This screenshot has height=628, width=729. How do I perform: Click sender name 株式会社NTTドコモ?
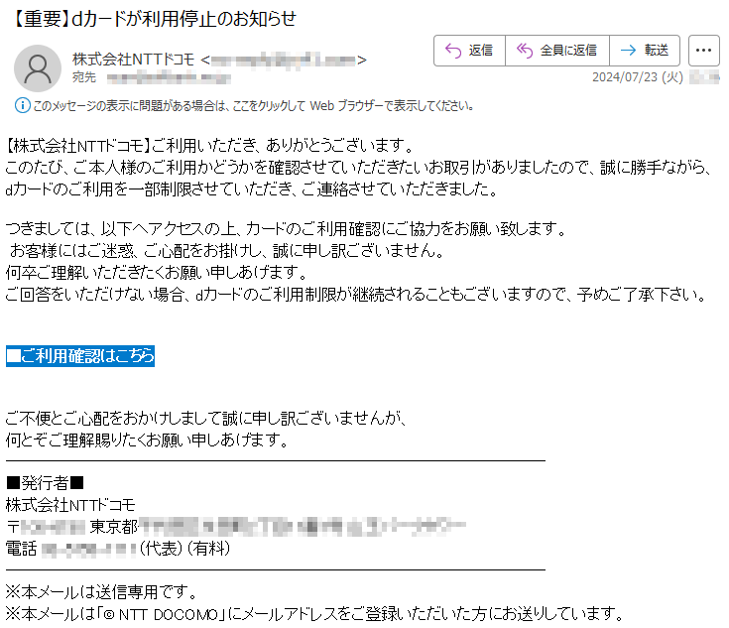pyautogui.click(x=133, y=60)
